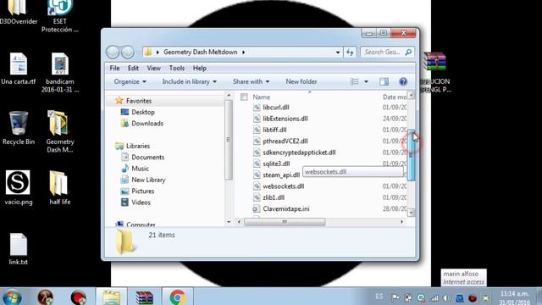Select Downloads in the navigation pane

[147, 124]
